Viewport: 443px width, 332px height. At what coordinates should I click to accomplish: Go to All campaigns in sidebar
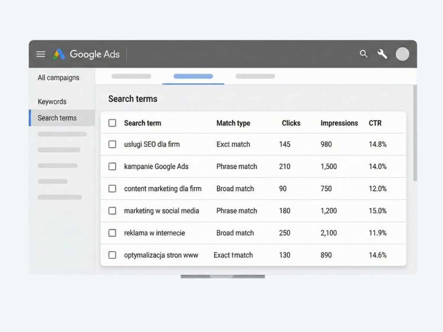[58, 78]
